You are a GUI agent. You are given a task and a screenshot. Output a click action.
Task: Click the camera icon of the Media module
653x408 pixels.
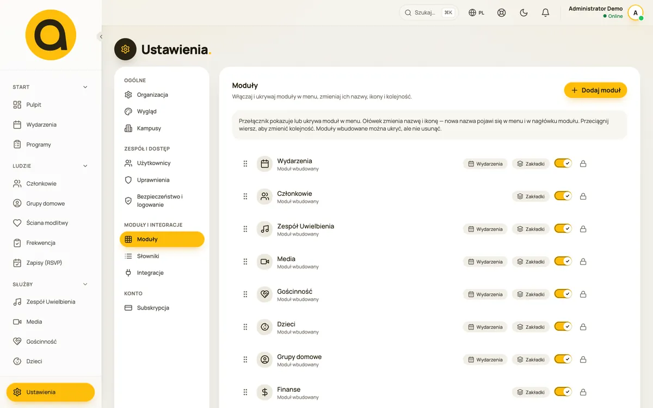264,262
